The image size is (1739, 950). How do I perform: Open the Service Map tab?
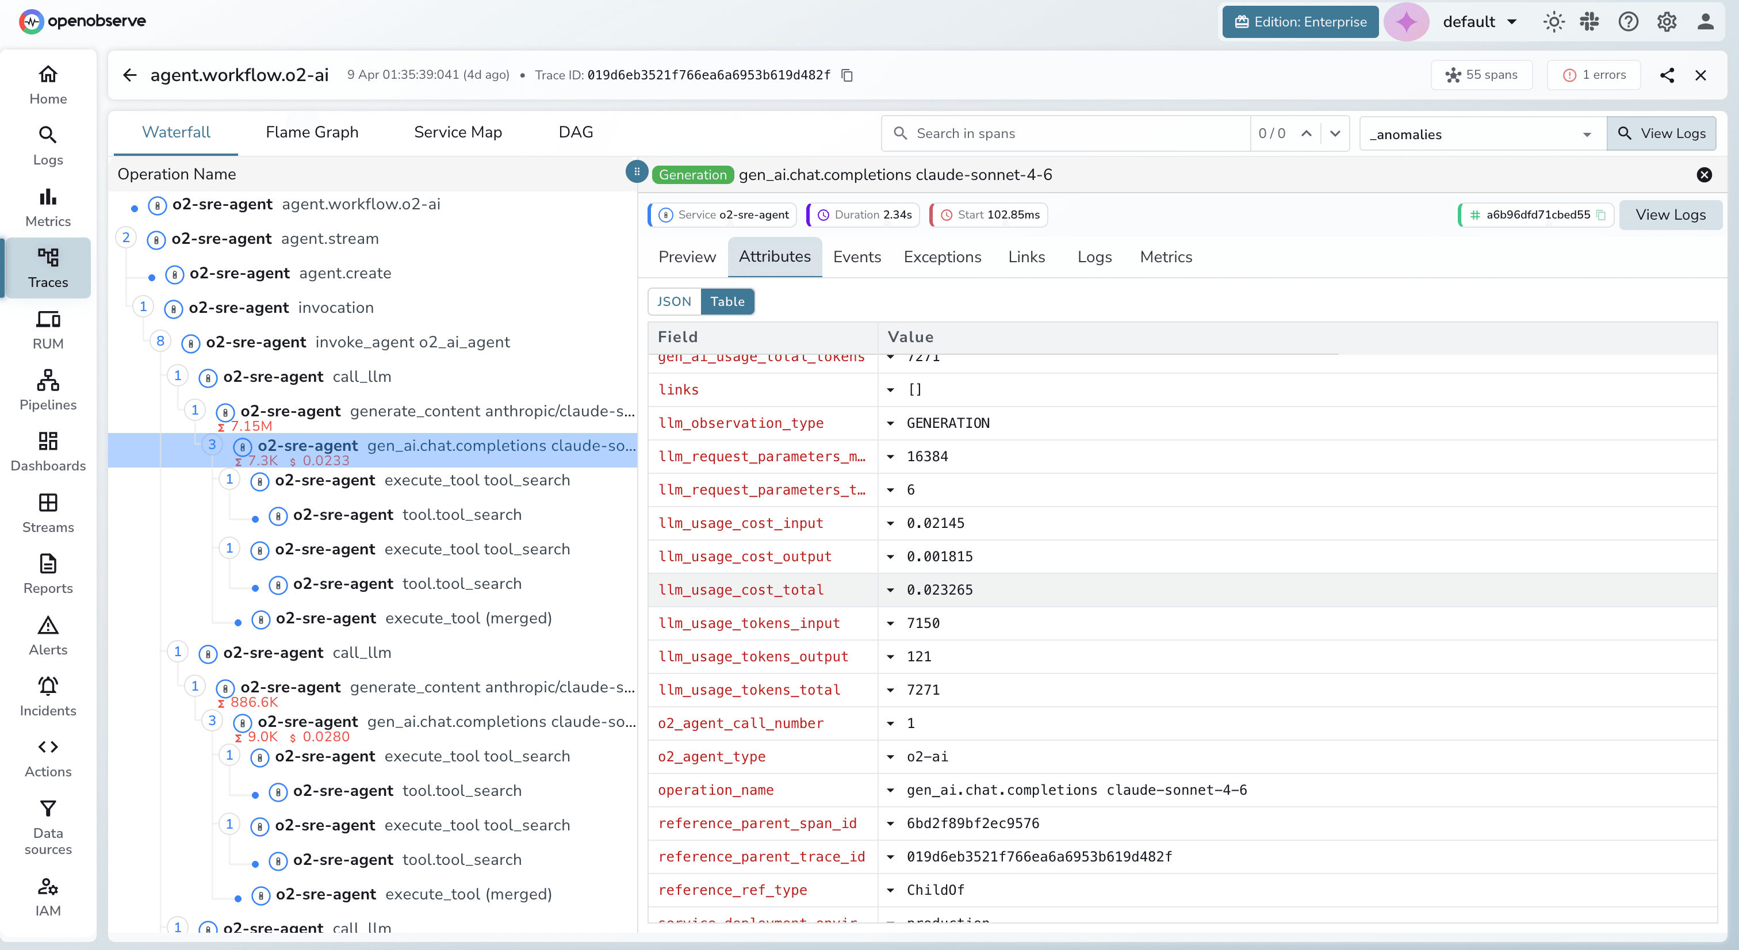pos(458,132)
